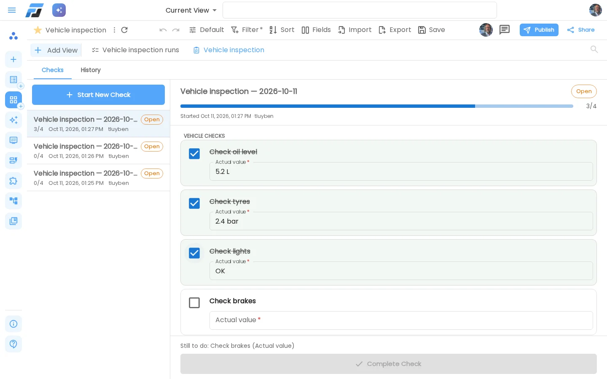Click the Default view settings
The width and height of the screenshot is (607, 379).
click(207, 30)
